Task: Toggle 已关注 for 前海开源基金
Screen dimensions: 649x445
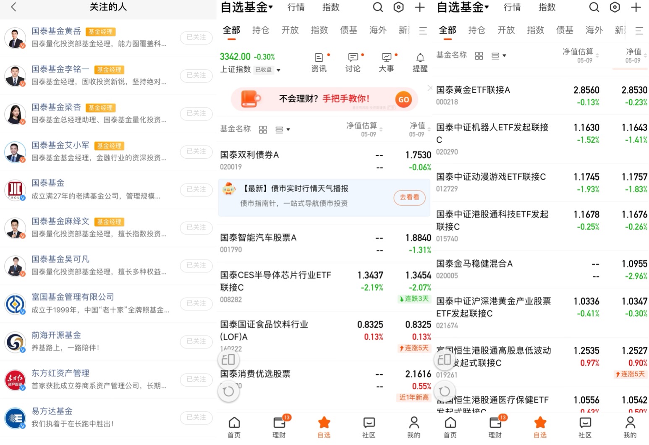Action: tap(196, 341)
